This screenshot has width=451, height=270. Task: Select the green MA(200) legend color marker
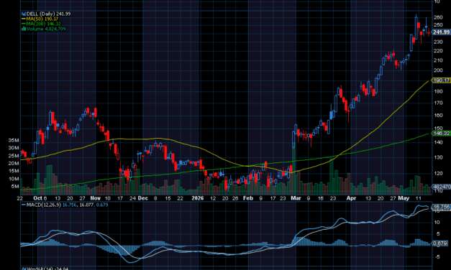point(24,24)
